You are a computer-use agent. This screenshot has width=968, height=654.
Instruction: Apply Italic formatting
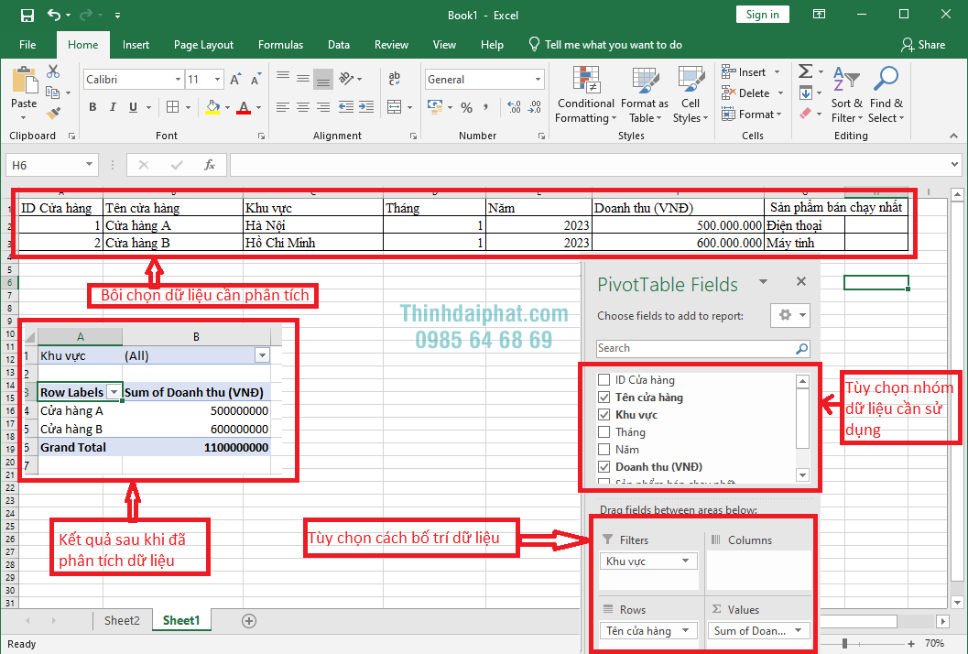pos(113,107)
